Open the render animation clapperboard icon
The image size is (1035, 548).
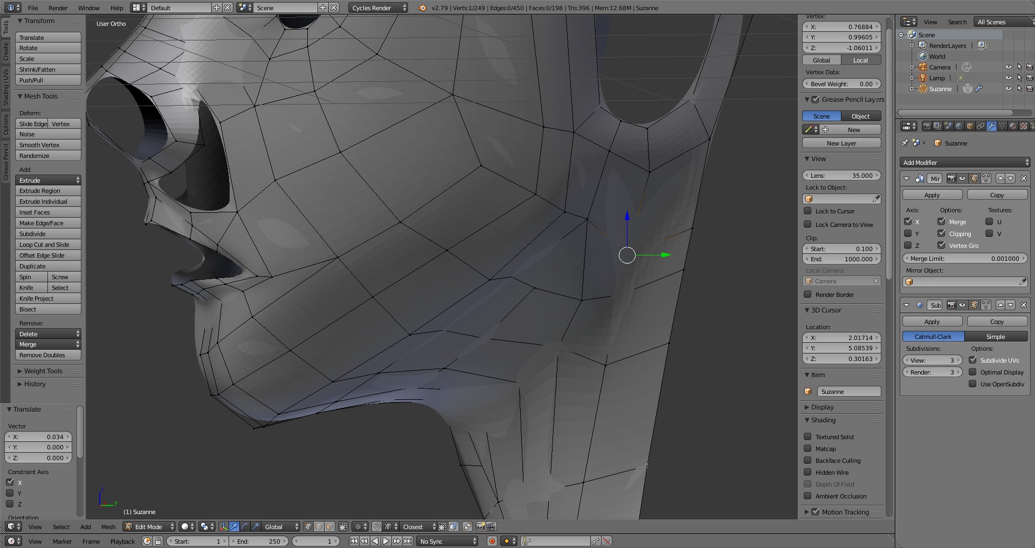[x=490, y=526]
